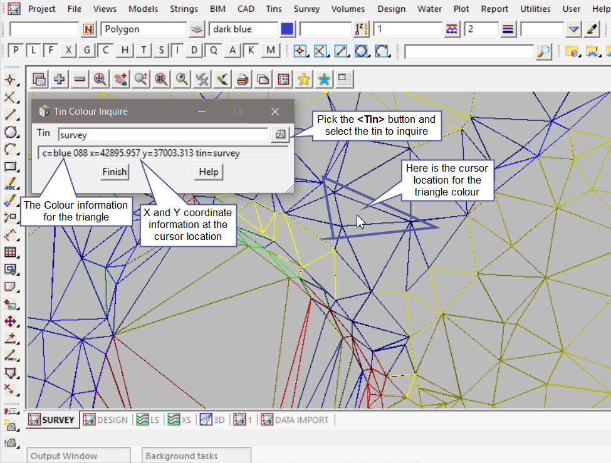Open the Tins menu
The width and height of the screenshot is (611, 463).
point(274,9)
